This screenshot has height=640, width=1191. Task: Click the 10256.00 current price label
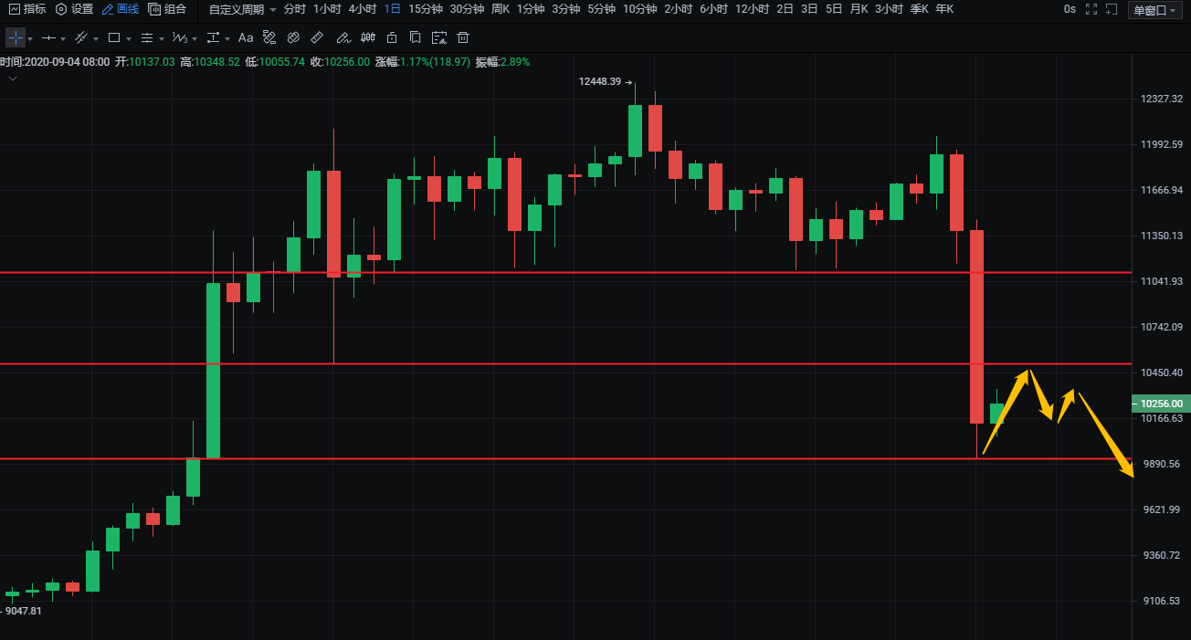click(1159, 404)
